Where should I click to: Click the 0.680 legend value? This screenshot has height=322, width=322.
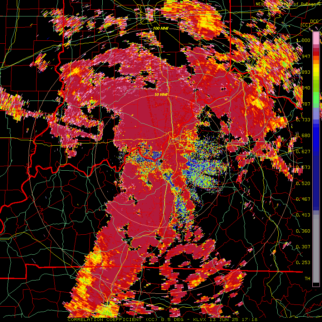click(x=303, y=136)
